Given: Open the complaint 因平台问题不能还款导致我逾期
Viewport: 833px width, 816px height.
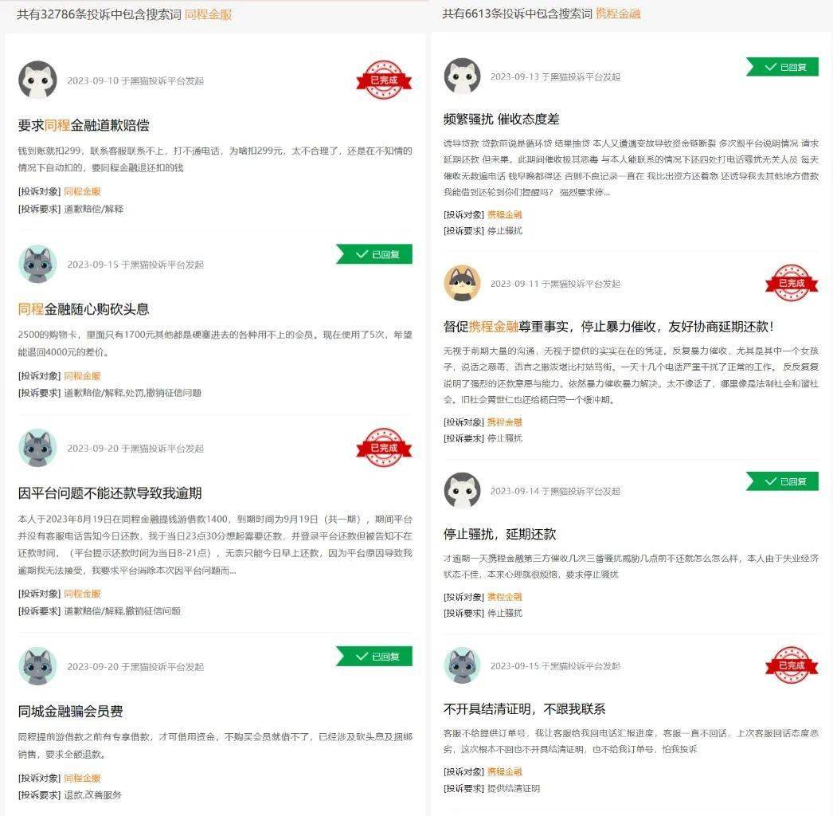Looking at the screenshot, I should 110,492.
